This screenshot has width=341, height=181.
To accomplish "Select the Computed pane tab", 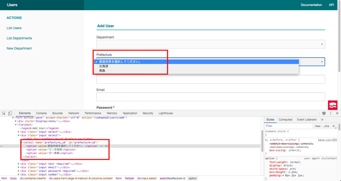I will [x=285, y=120].
